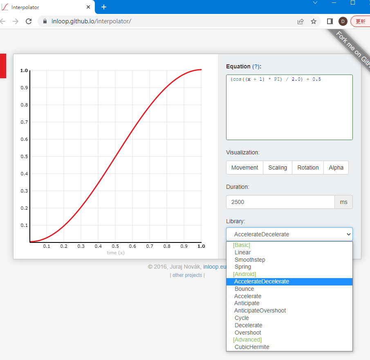Close the Interpolator tab
This screenshot has width=370, height=360.
click(88, 7)
